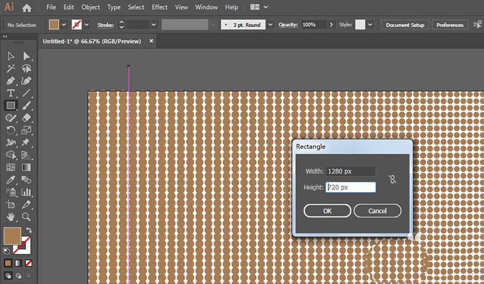Choose the Warp tool
The height and width of the screenshot is (284, 484).
pyautogui.click(x=10, y=143)
